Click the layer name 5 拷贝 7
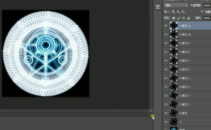This screenshot has width=211, height=130. tap(184, 61)
